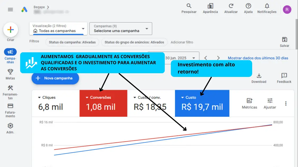Screen dimensions: 298x167
Task: Open the Feedback icon
Action: [x=284, y=76]
